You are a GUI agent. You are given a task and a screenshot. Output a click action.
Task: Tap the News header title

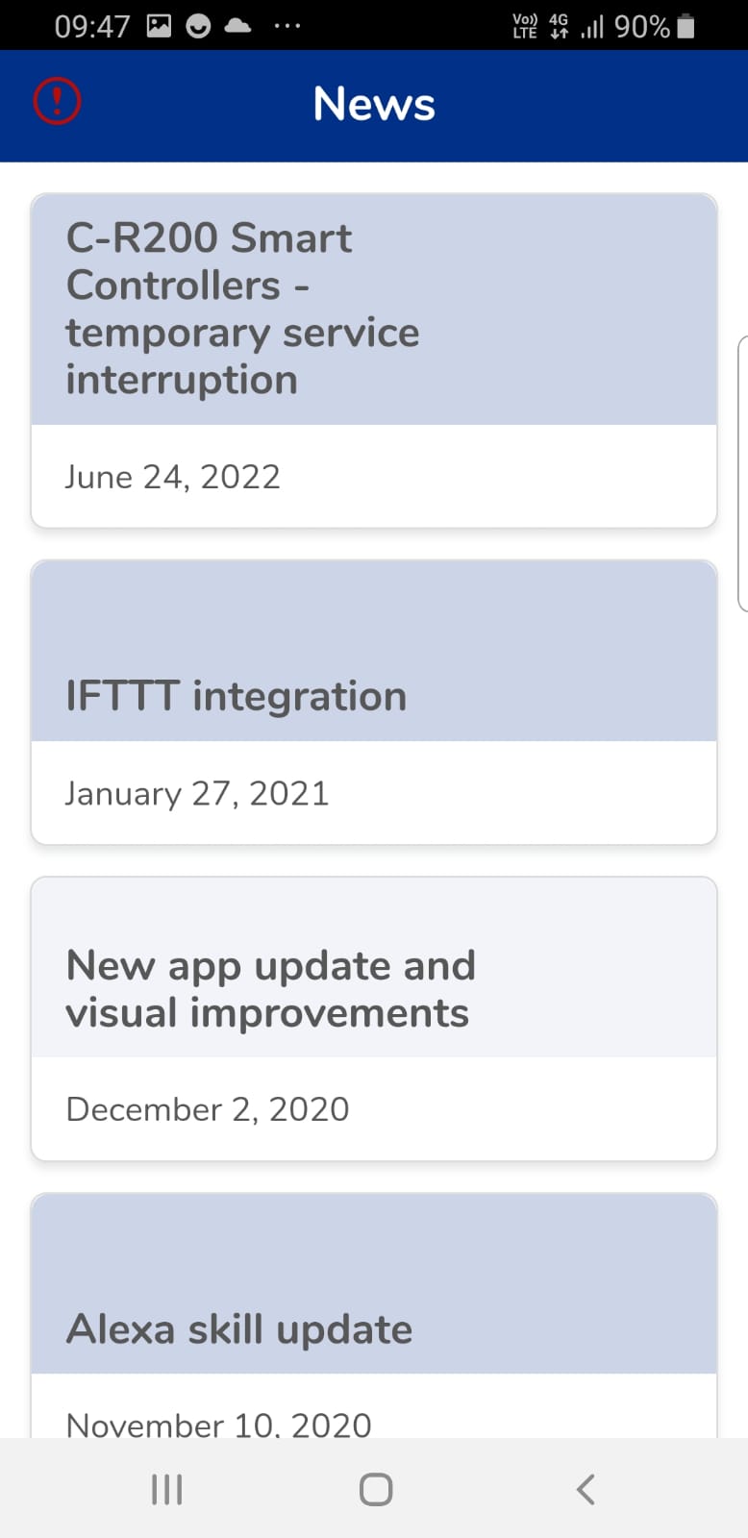point(374,104)
